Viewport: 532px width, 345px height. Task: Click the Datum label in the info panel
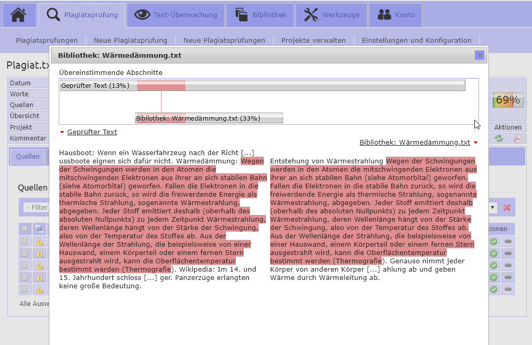tap(20, 83)
